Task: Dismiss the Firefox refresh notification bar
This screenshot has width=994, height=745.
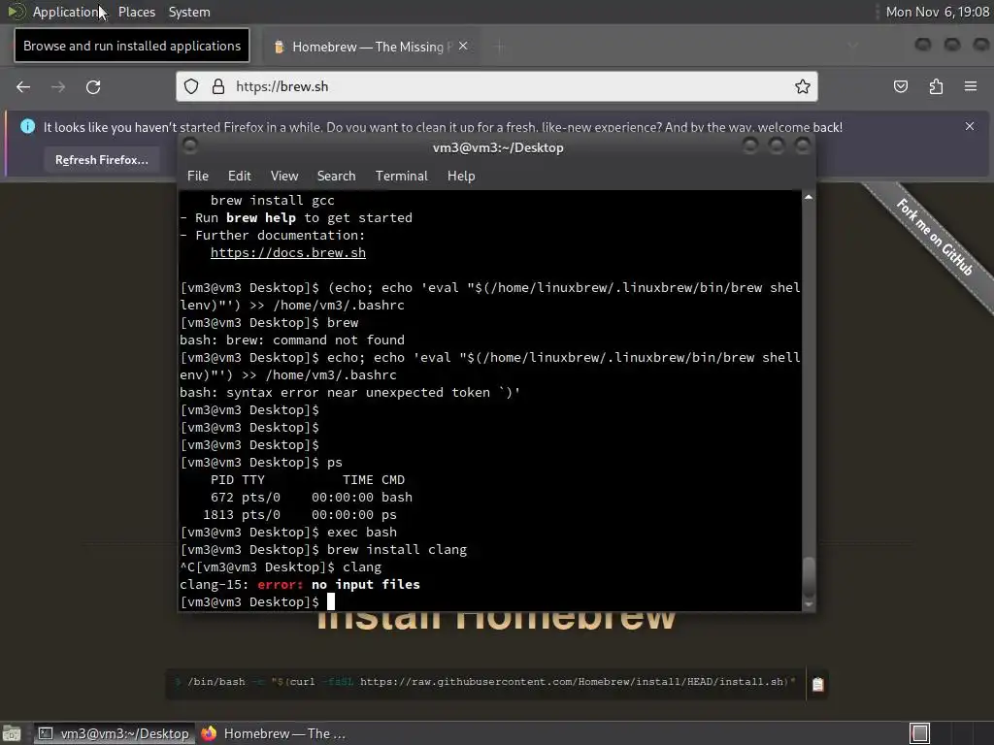Action: (x=970, y=126)
